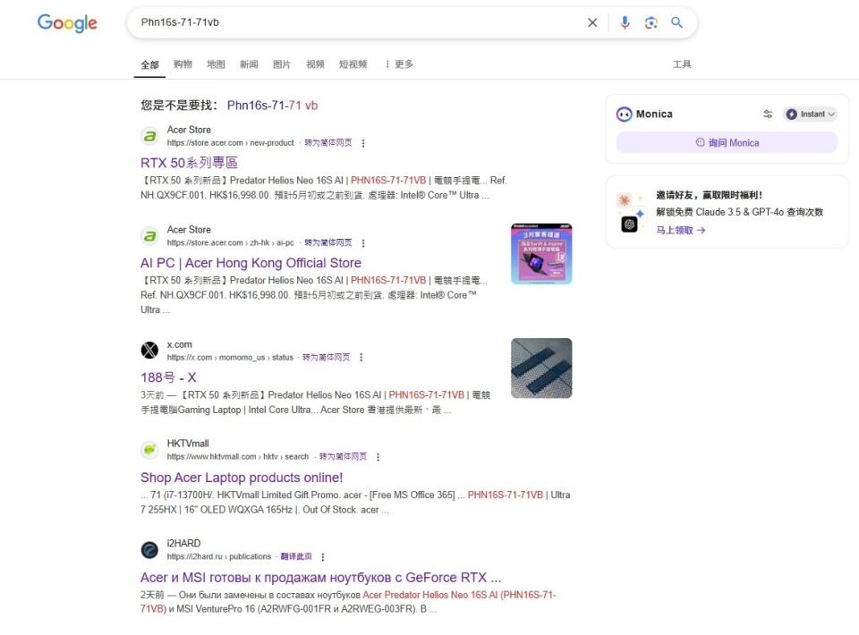The width and height of the screenshot is (859, 635).
Task: Click the Monica logo icon
Action: pos(624,114)
